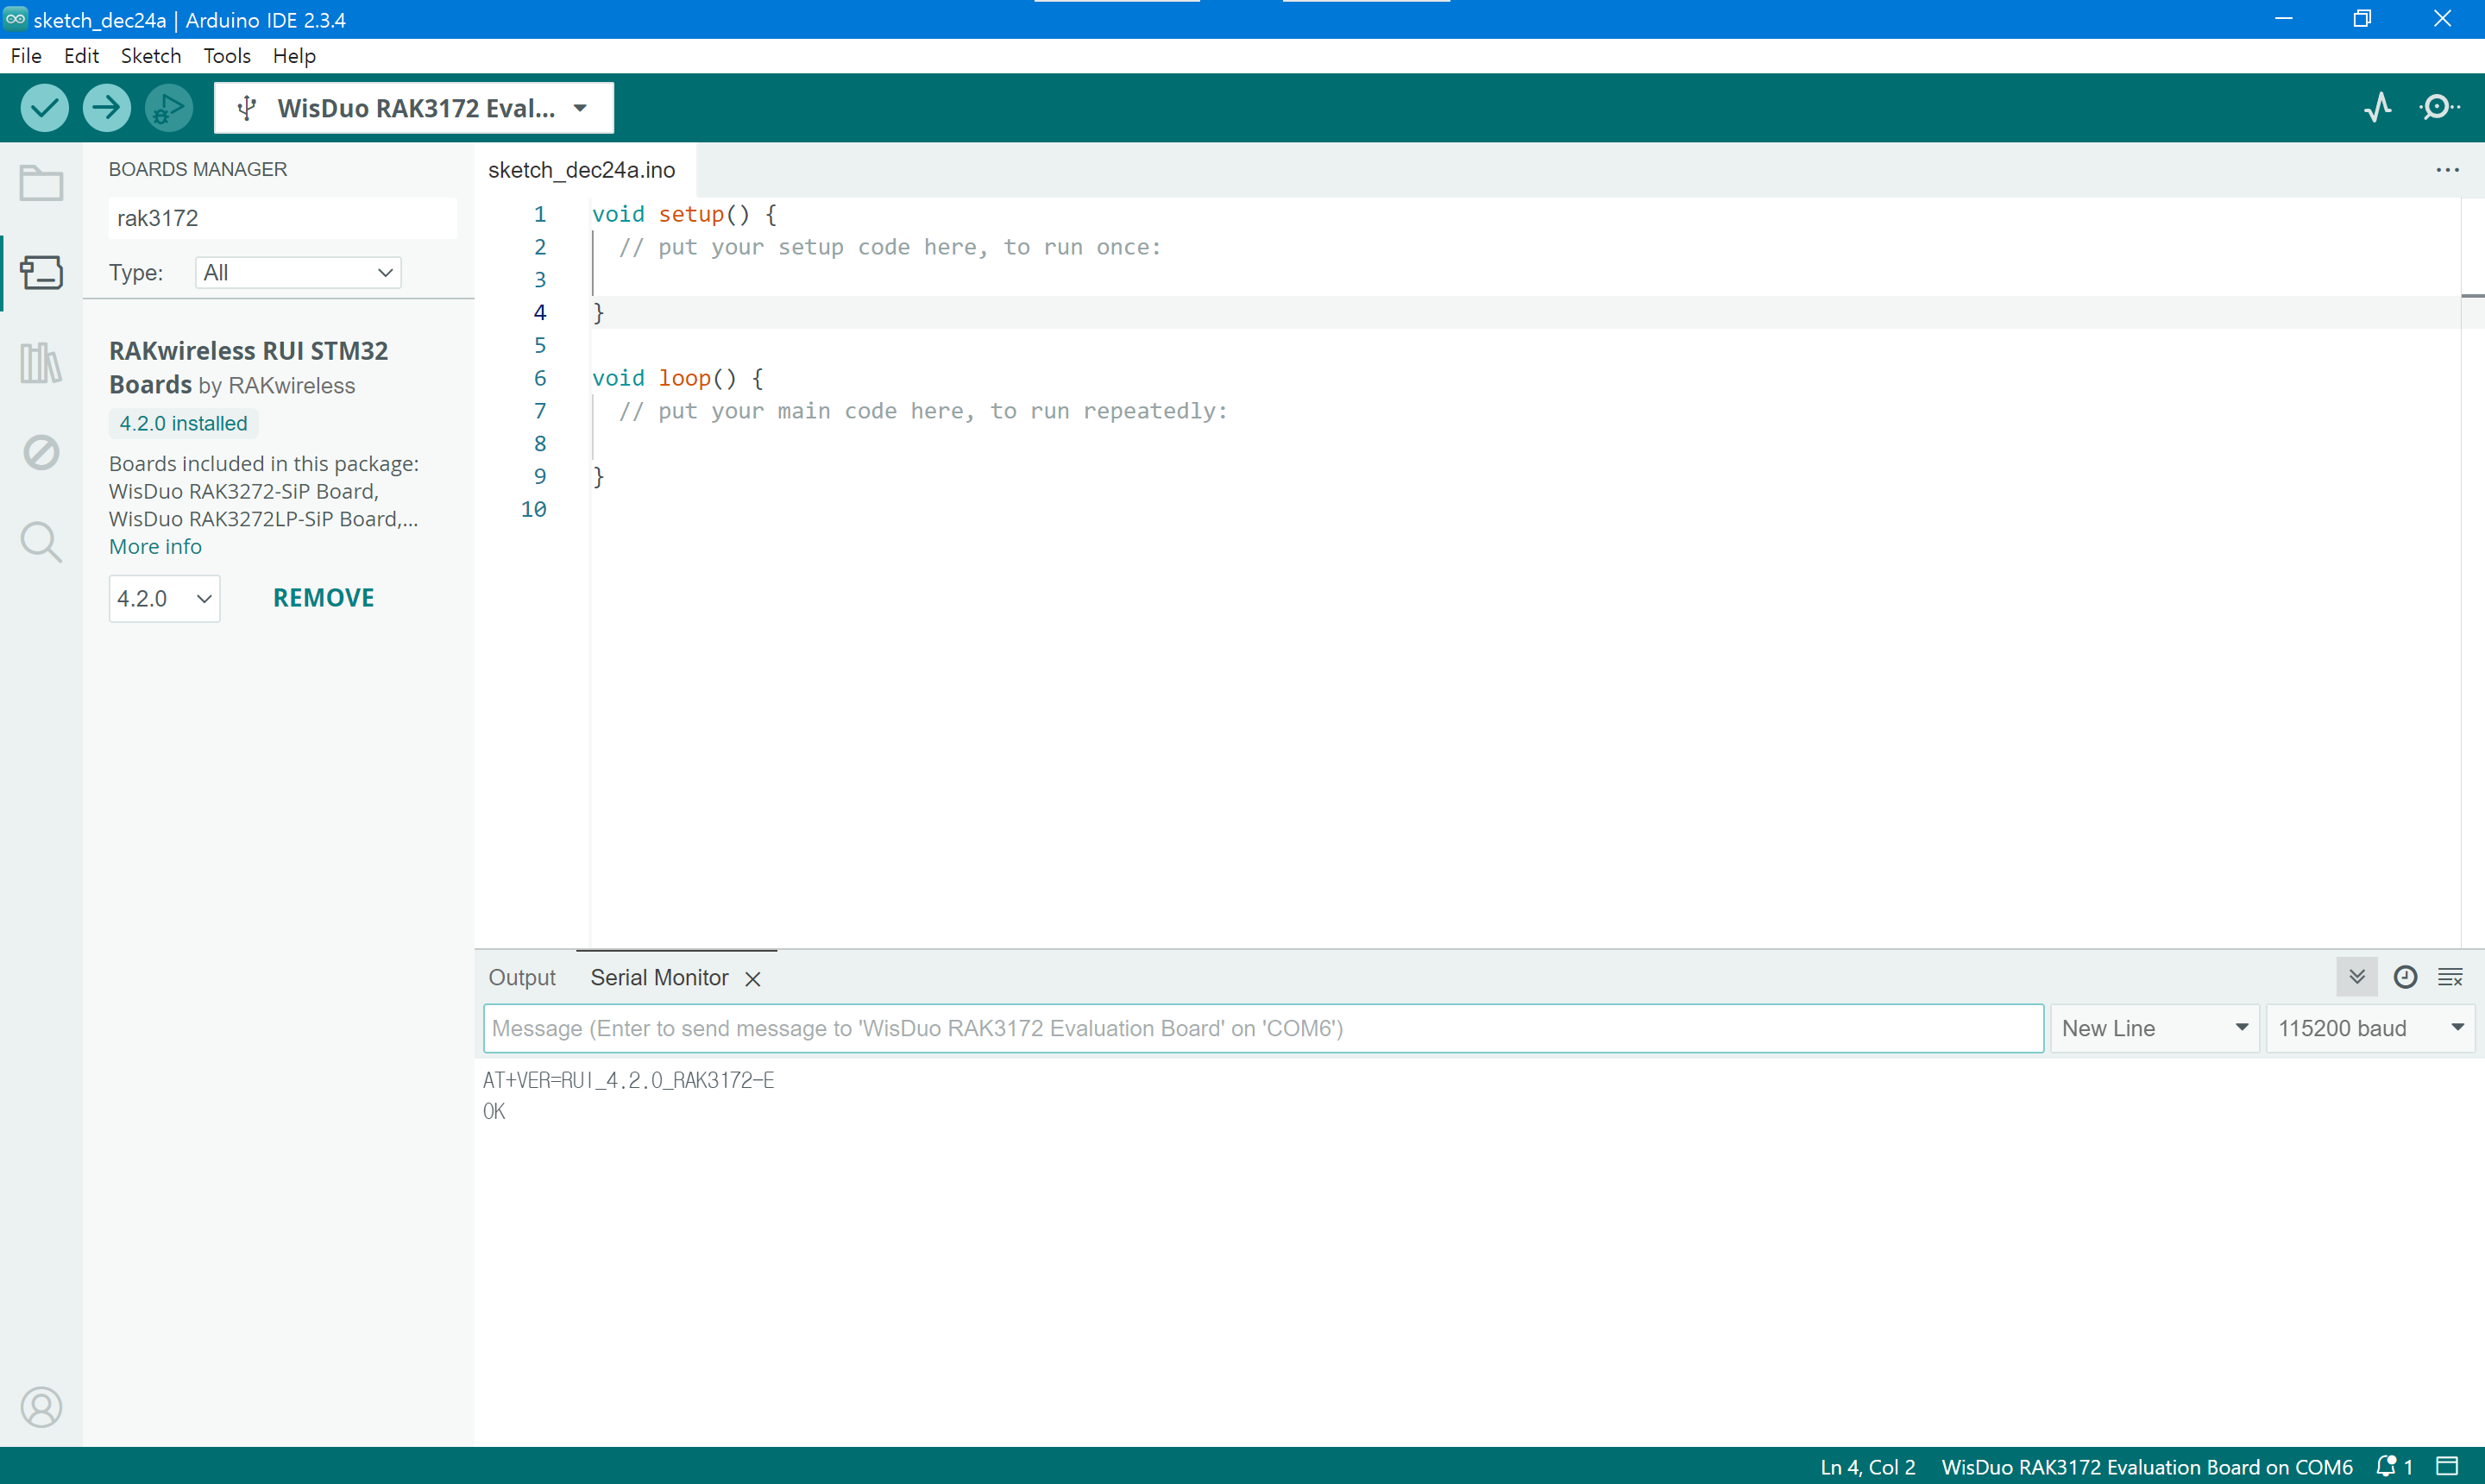Open the Tools menu

click(x=227, y=56)
